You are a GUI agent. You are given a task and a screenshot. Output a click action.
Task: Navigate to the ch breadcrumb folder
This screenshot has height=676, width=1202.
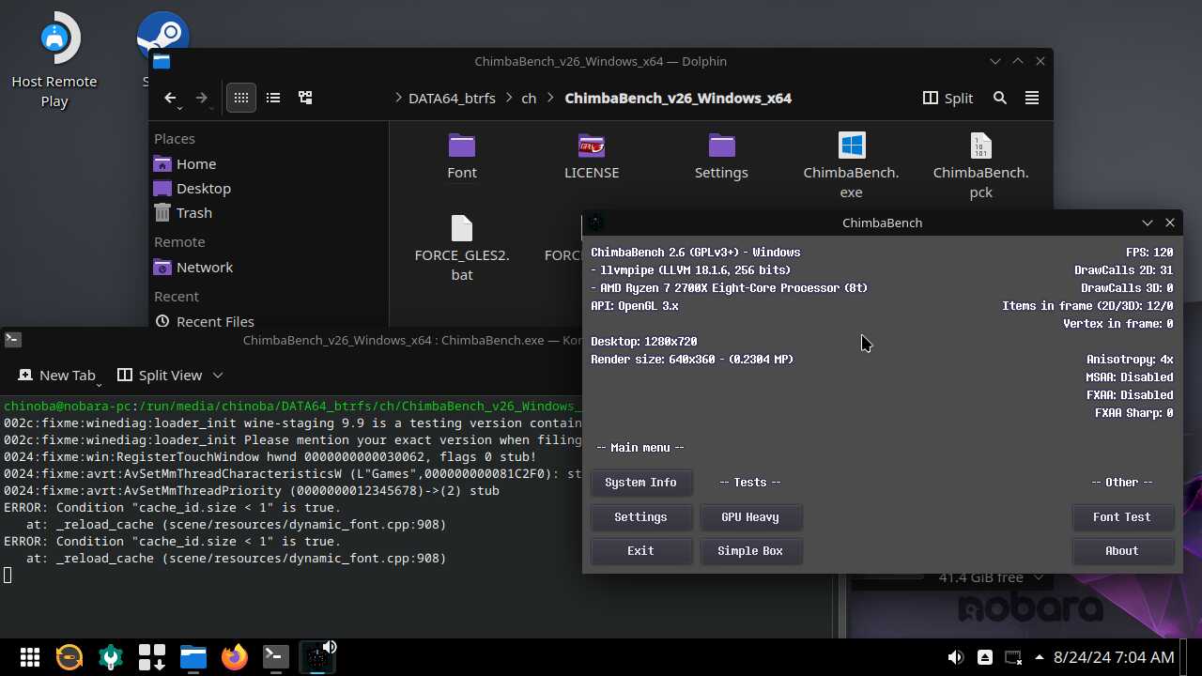tap(529, 98)
